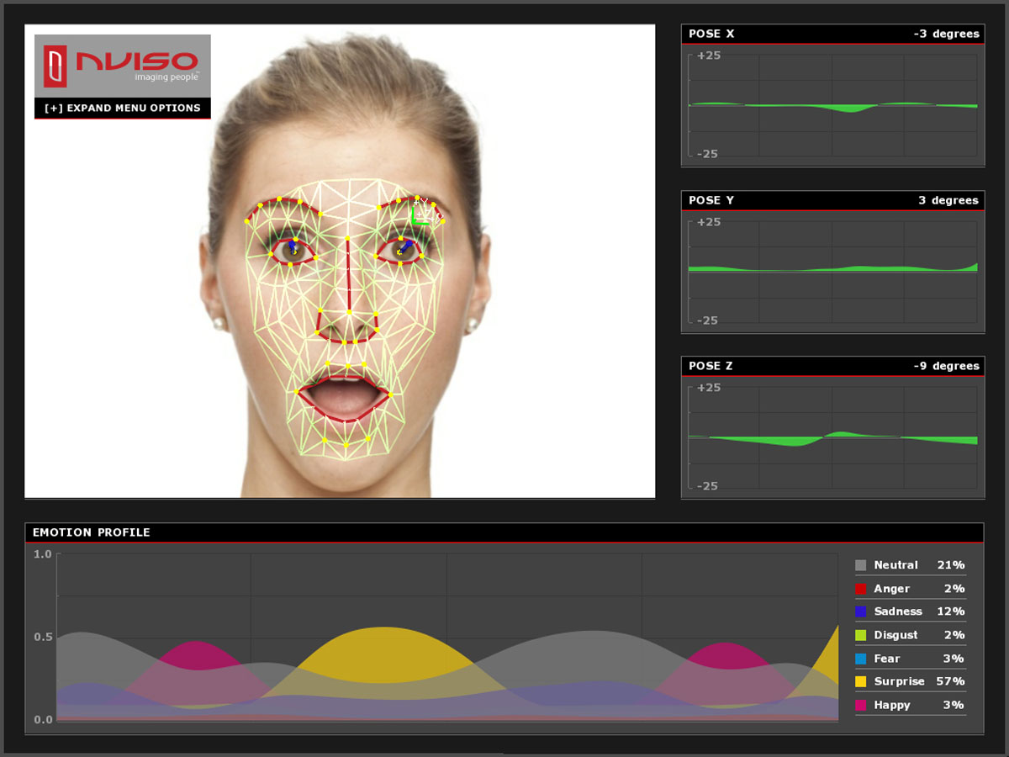Click the POSE Y panel header
This screenshot has height=757, width=1009.
[711, 200]
